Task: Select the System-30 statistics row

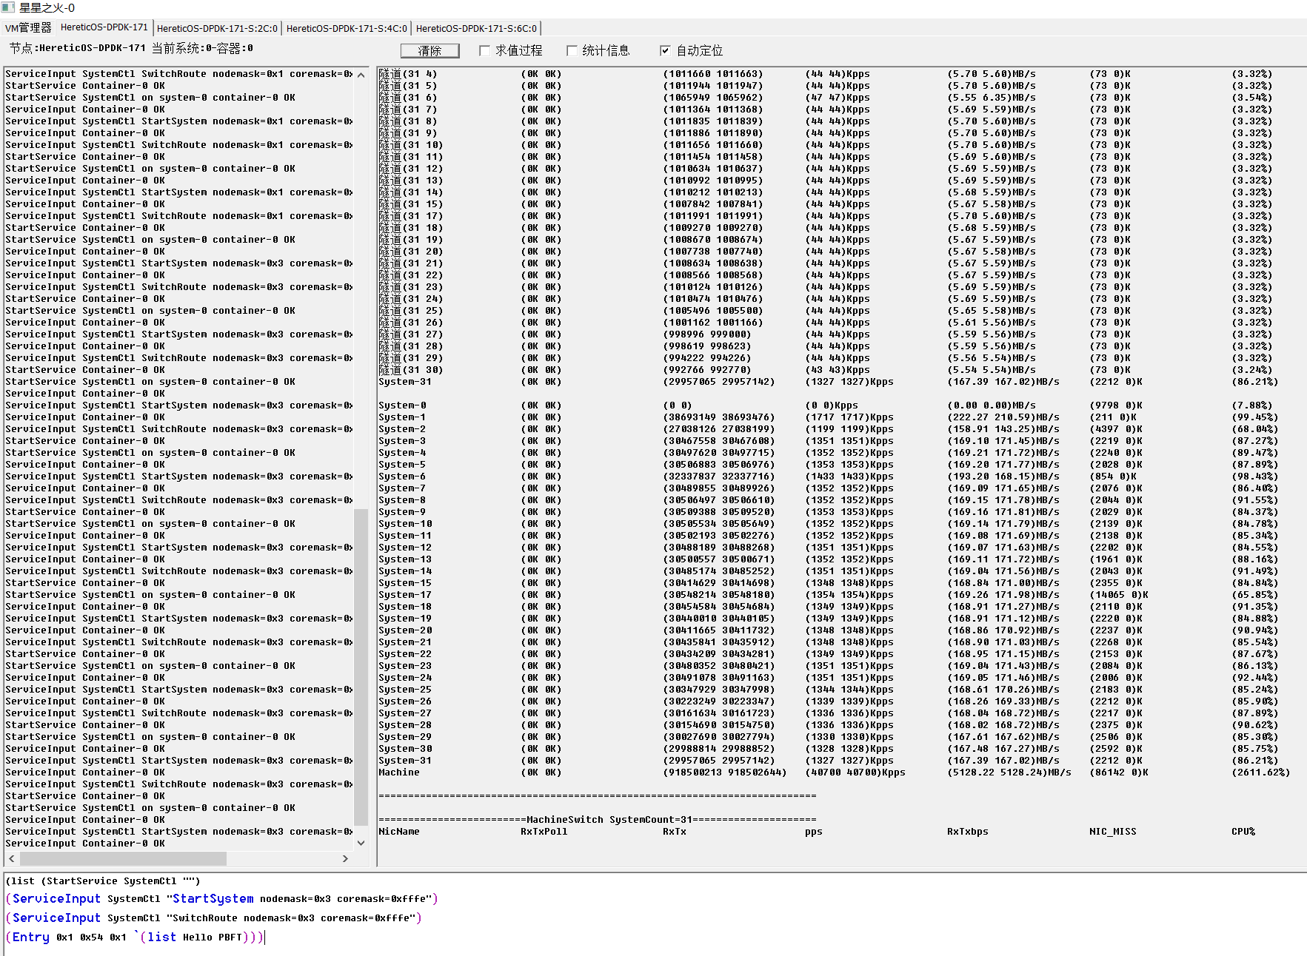Action: click(829, 749)
